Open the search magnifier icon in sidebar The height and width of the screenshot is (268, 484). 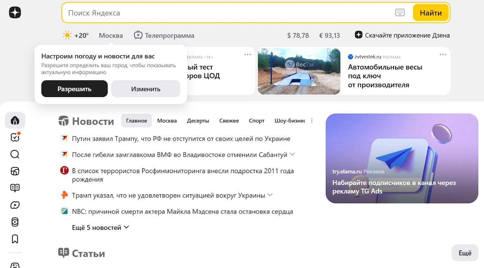point(15,154)
